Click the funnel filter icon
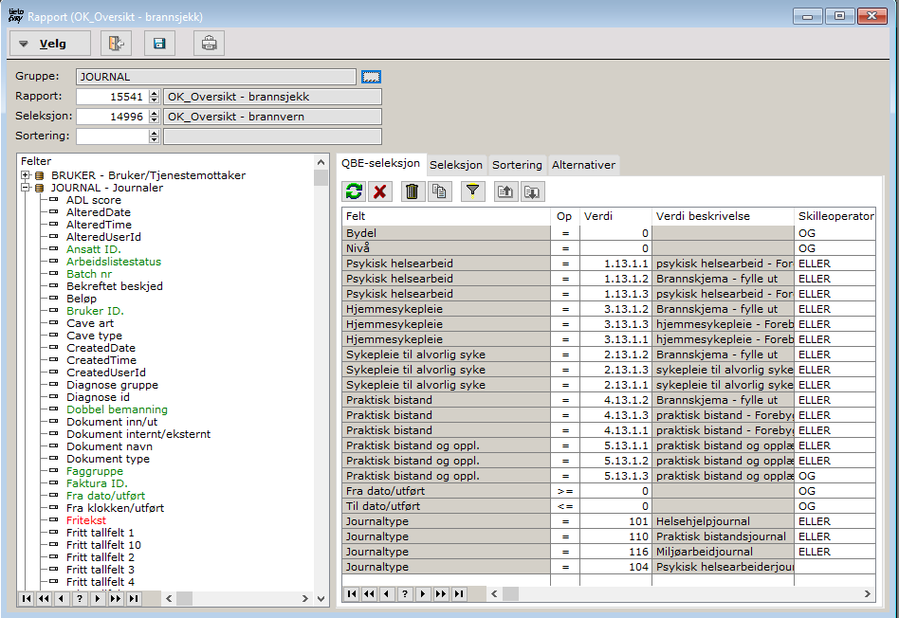Image resolution: width=899 pixels, height=618 pixels. point(472,191)
